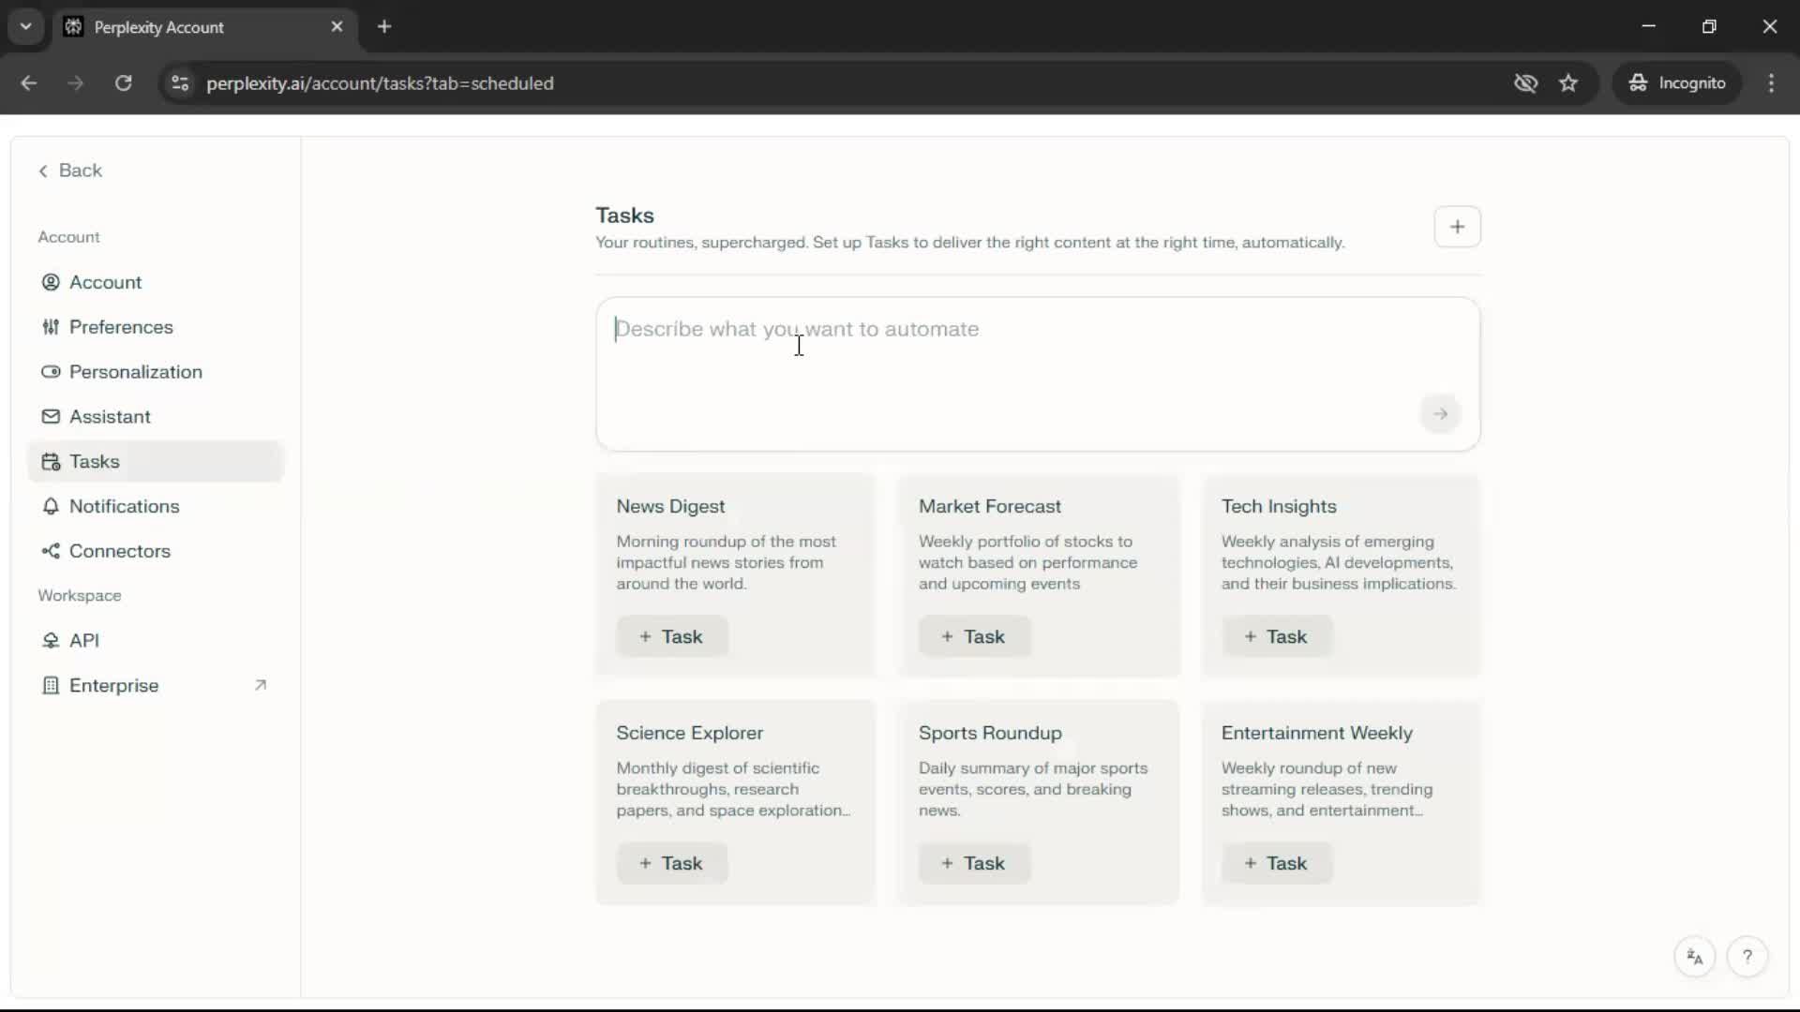
Task: Open the translate language icon
Action: click(1694, 957)
